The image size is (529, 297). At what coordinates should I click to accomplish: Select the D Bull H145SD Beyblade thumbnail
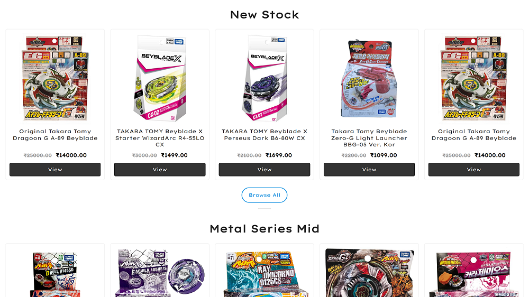55,274
